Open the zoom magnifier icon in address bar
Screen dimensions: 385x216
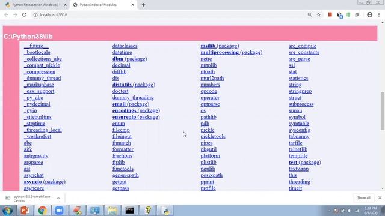310,14
